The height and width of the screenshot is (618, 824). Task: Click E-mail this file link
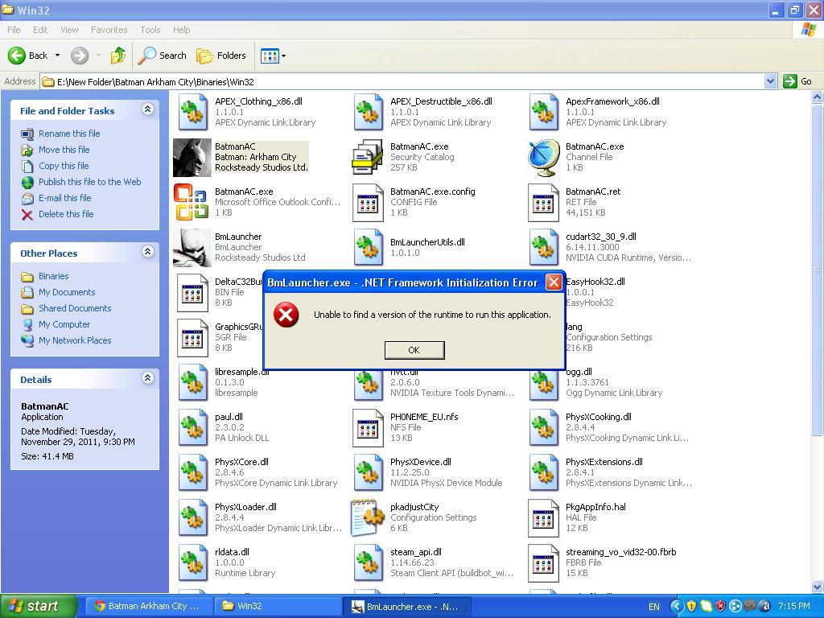click(64, 198)
